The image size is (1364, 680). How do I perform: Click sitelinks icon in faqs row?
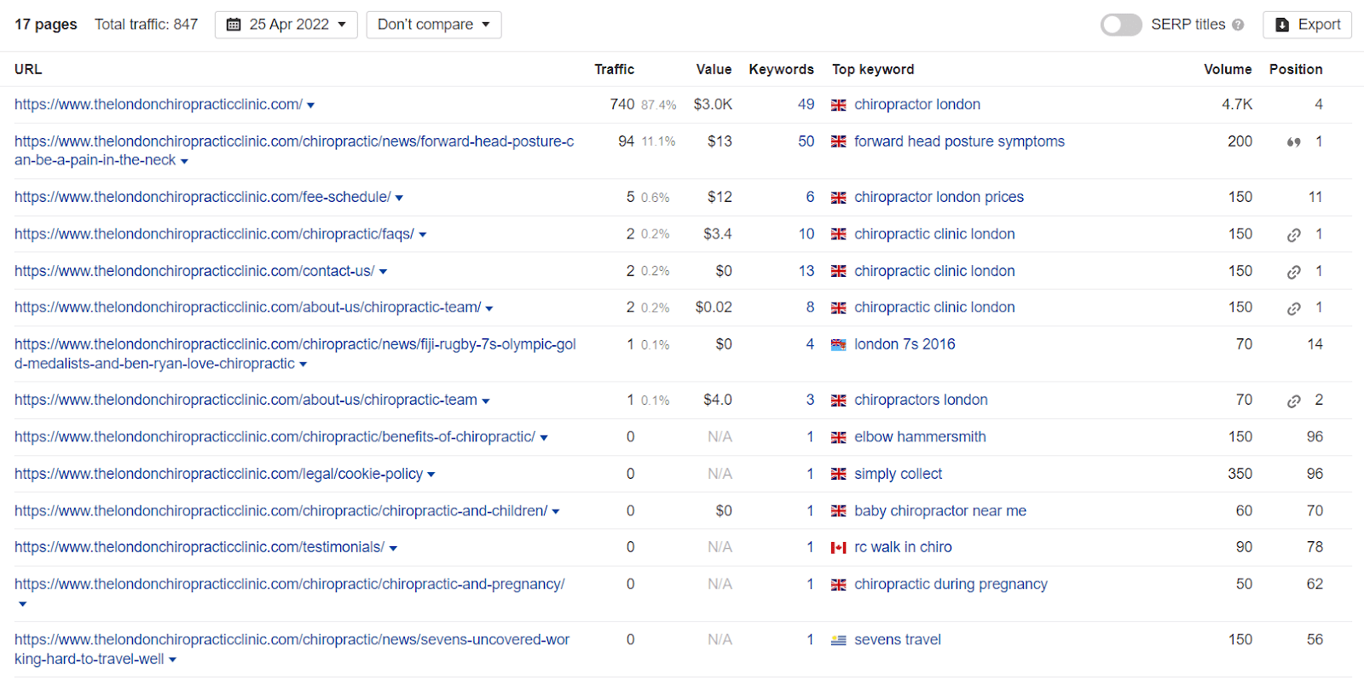[1294, 235]
